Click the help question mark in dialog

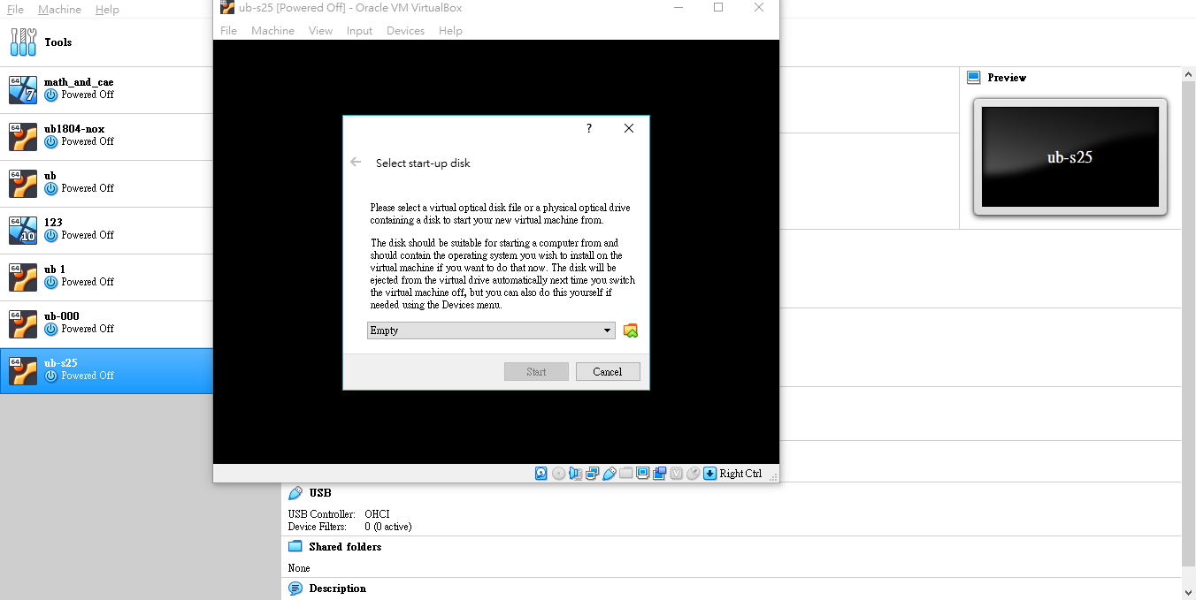coord(589,128)
